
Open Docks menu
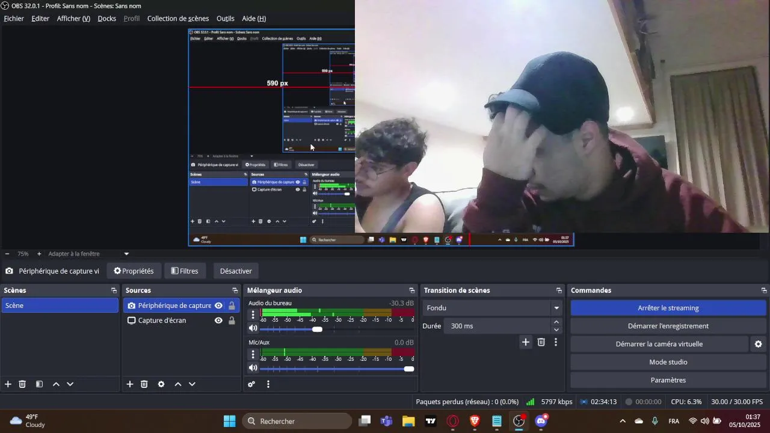click(107, 19)
